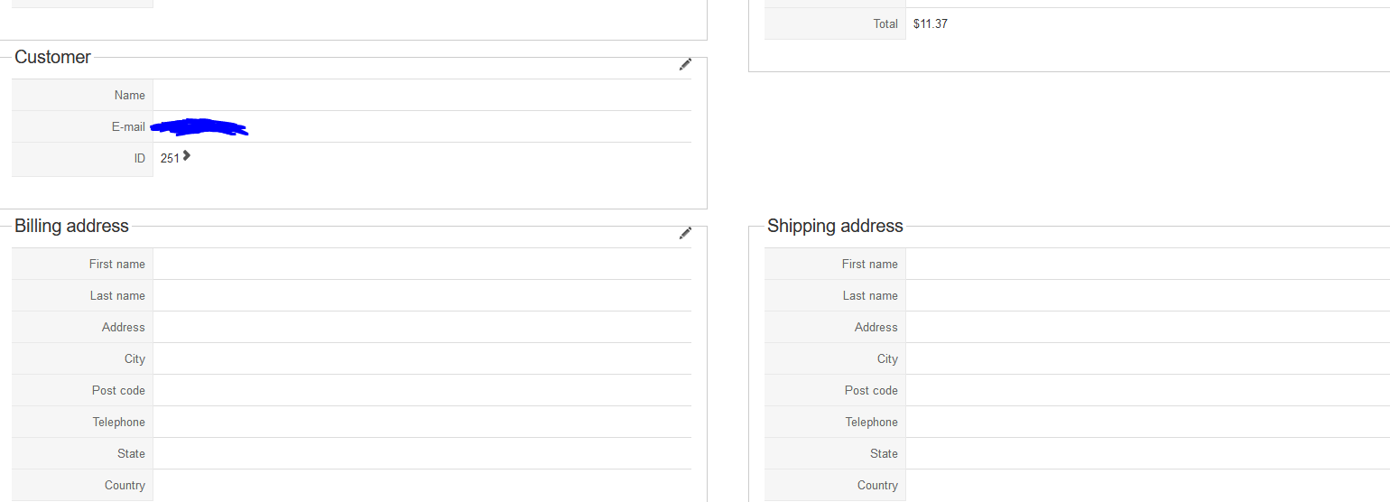Click the Shipping address section heading
Image resolution: width=1390 pixels, height=502 pixels.
835,226
